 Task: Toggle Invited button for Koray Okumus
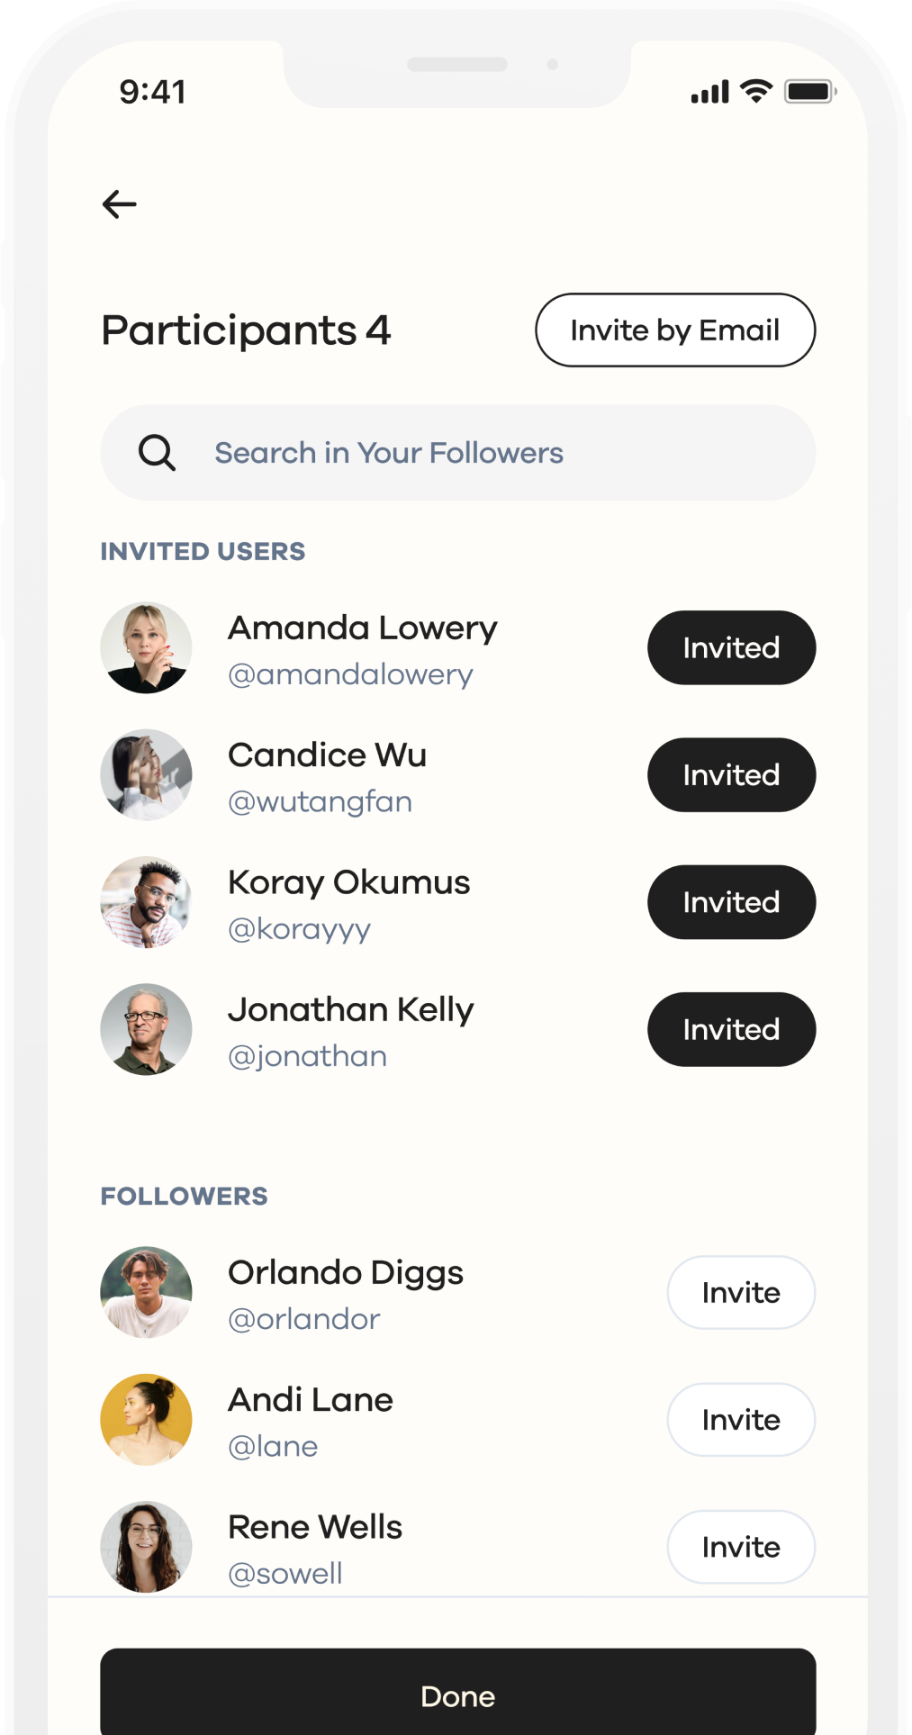tap(731, 902)
